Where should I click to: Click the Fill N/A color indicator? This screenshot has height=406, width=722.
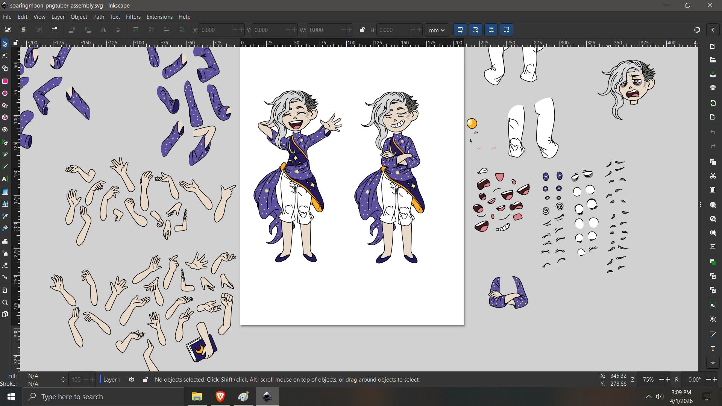tap(33, 376)
